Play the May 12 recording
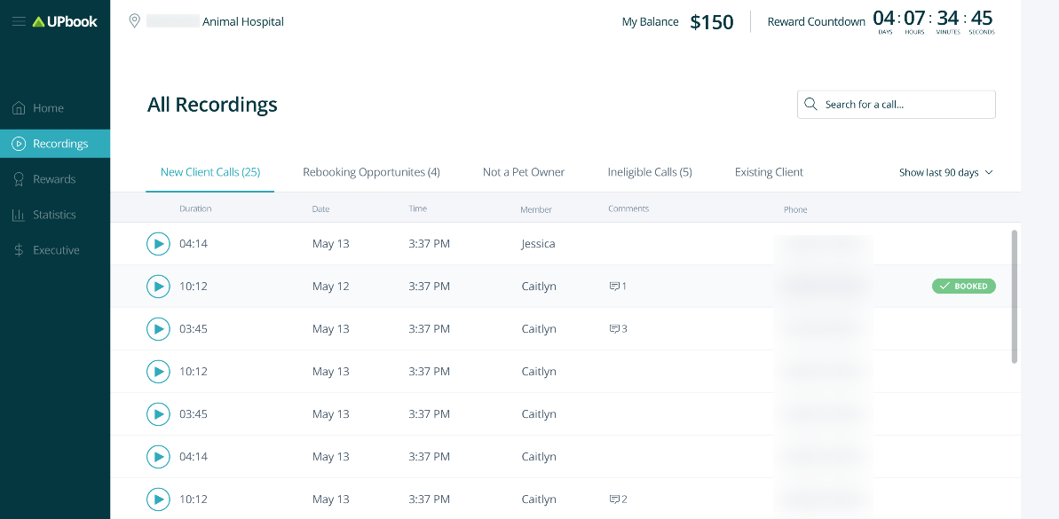 [158, 287]
